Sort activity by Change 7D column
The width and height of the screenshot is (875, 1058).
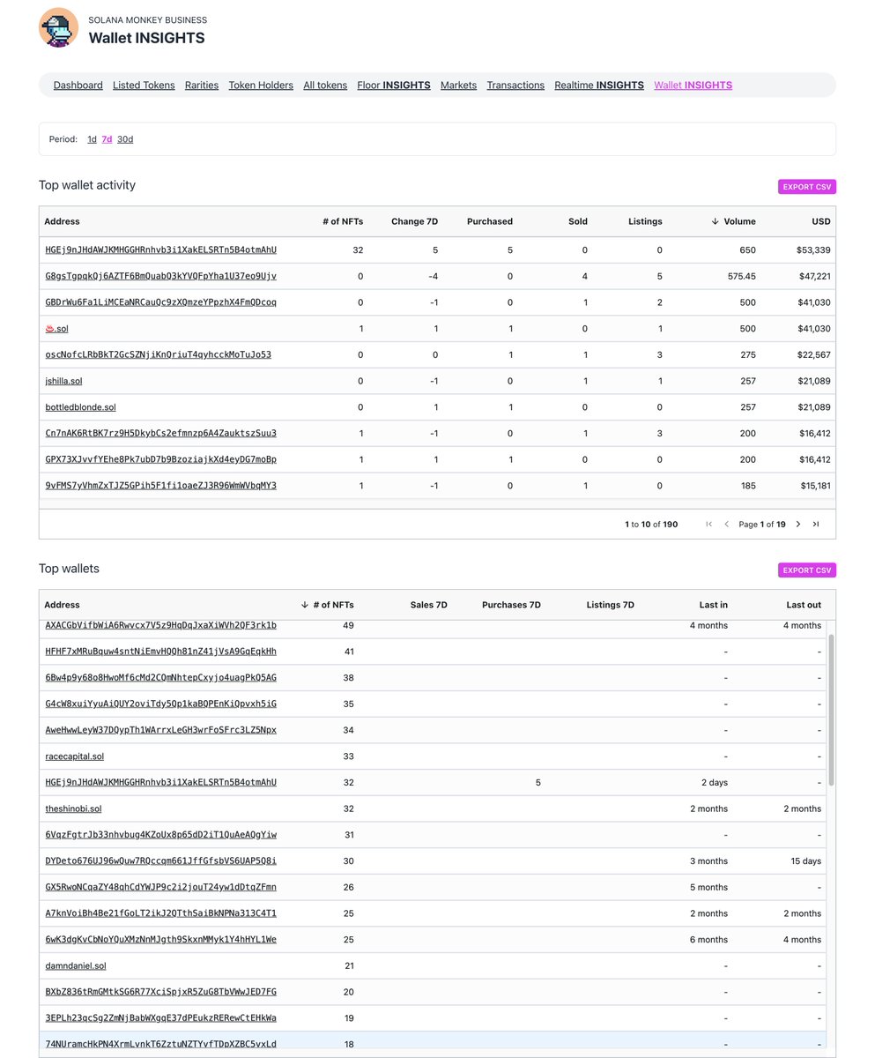point(415,221)
